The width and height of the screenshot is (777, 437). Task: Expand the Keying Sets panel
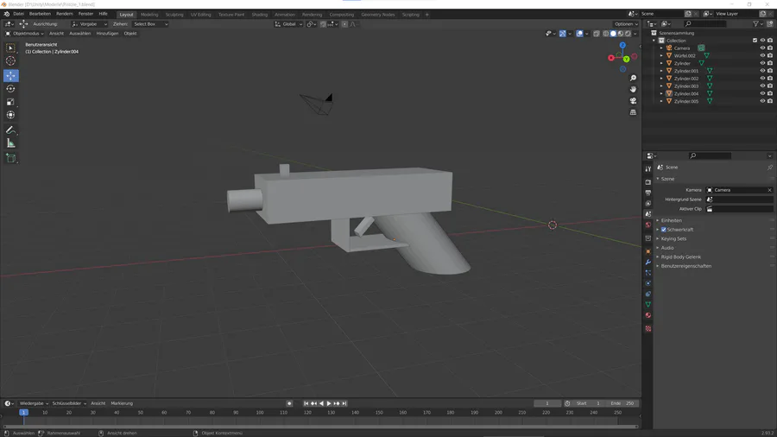673,239
